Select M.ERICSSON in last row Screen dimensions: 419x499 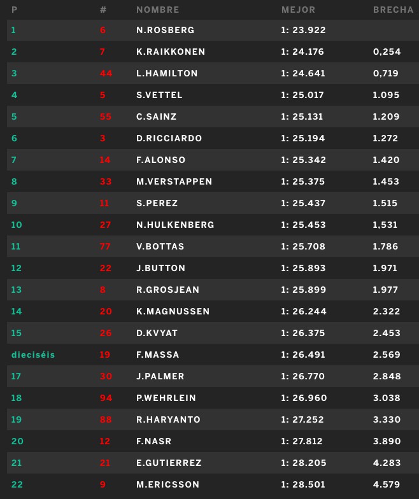(168, 485)
